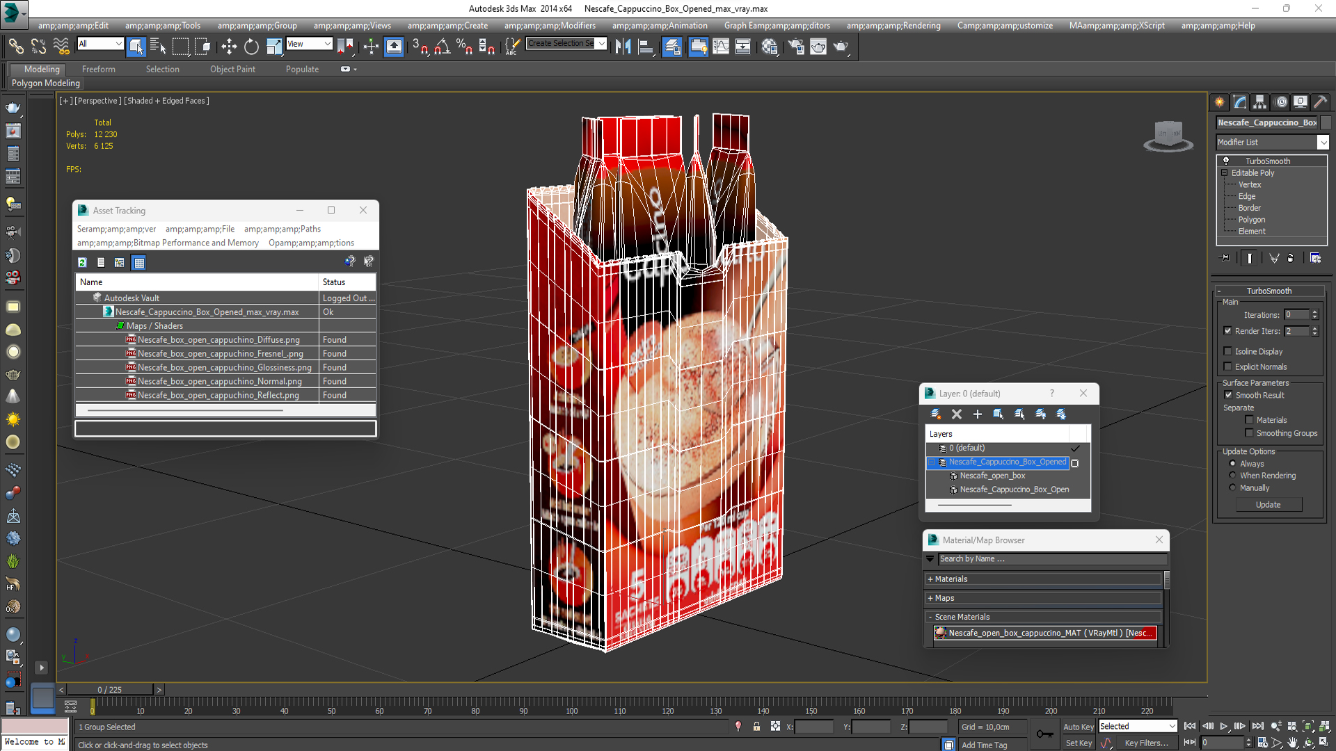Collapse TurboSmooth rollout header
Viewport: 1336px width, 751px height.
[1269, 291]
